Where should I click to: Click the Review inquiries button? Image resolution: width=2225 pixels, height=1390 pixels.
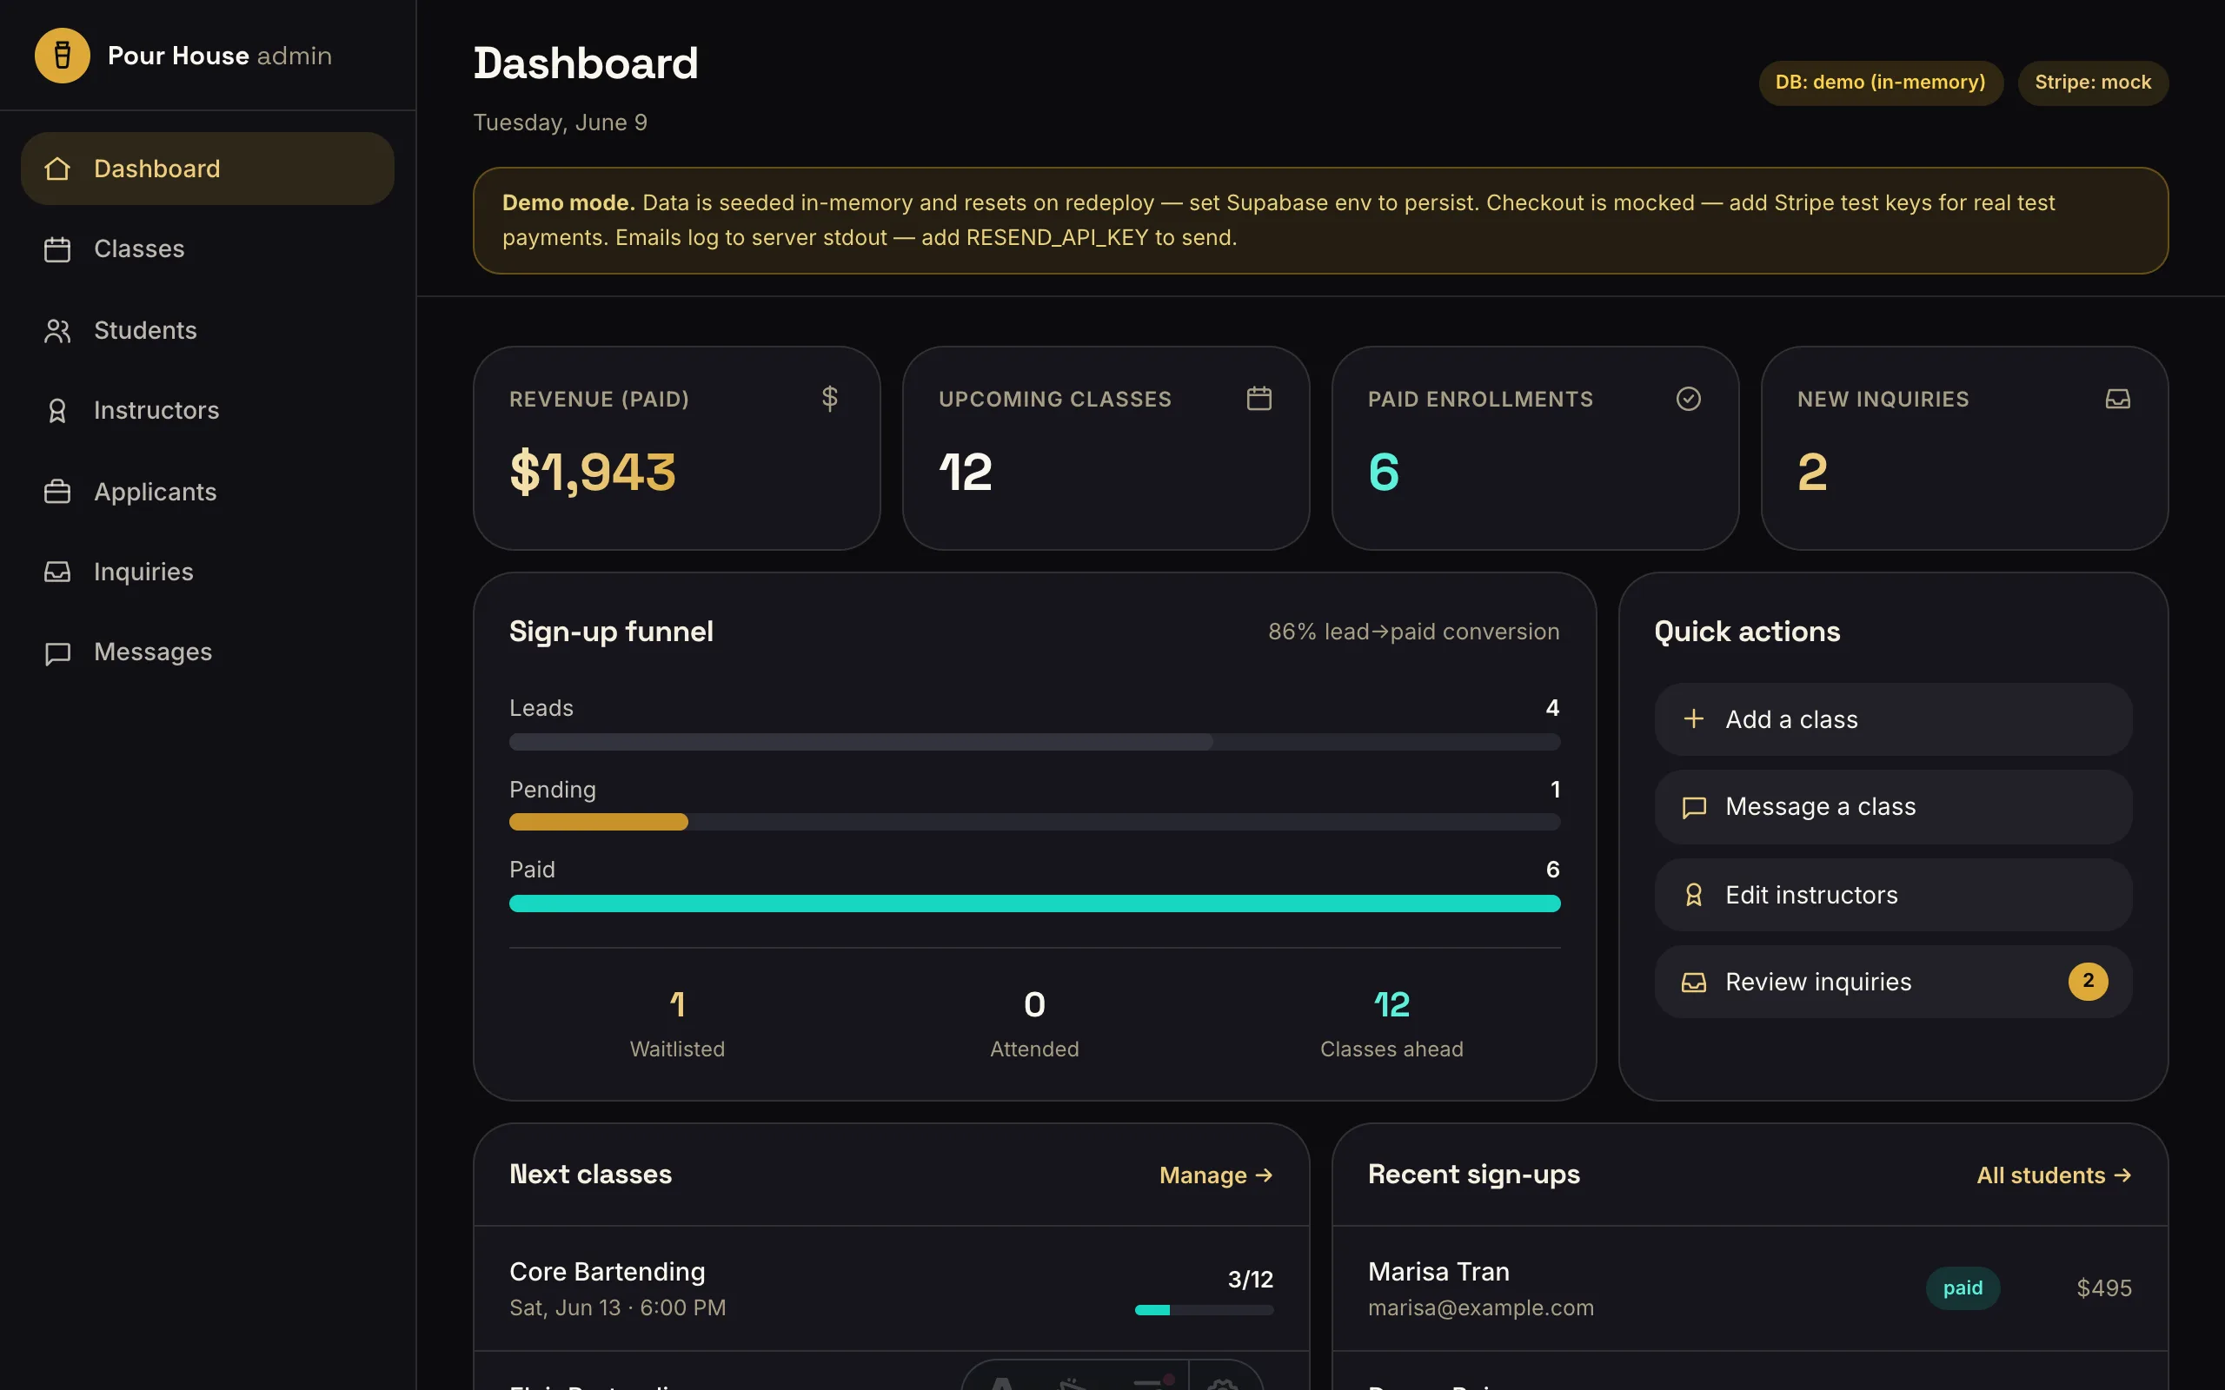click(1893, 982)
